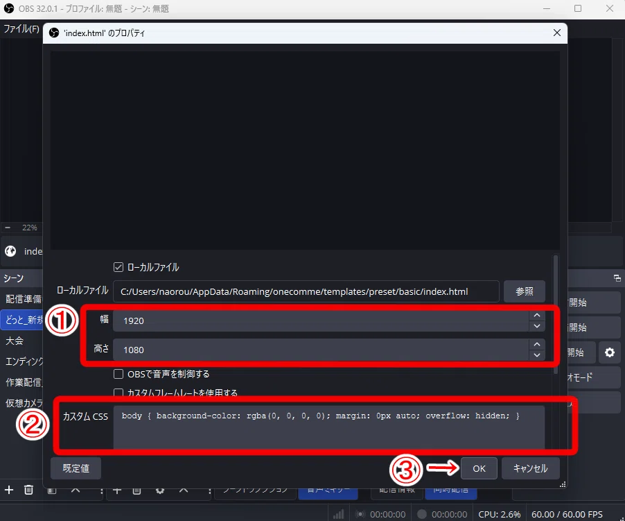Maximize the OBS main window

click(x=578, y=8)
